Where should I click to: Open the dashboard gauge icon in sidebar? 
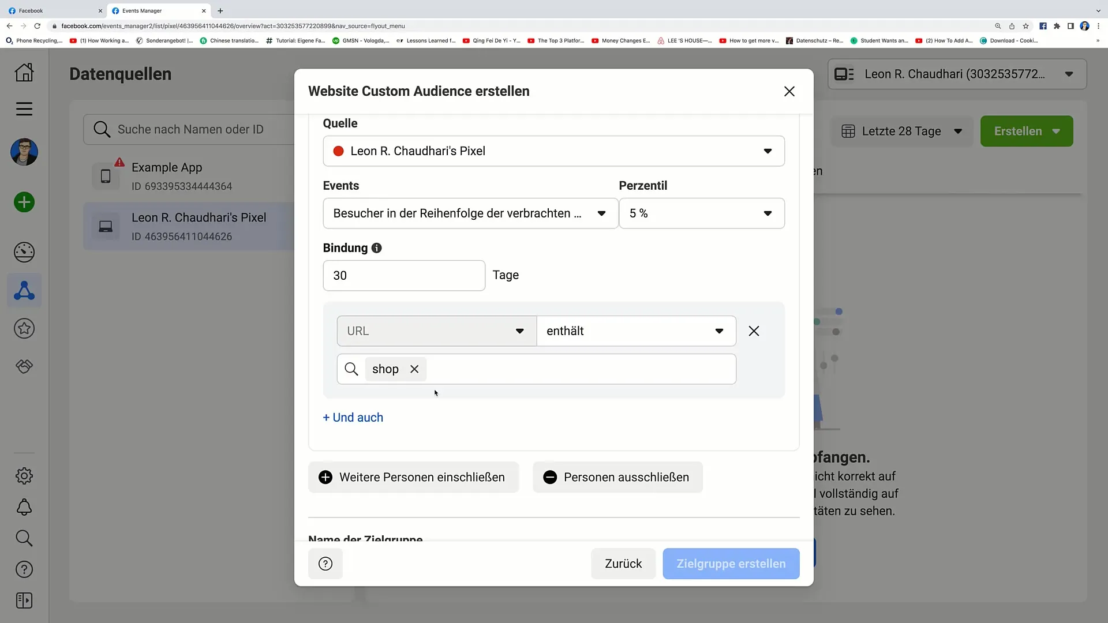point(24,252)
